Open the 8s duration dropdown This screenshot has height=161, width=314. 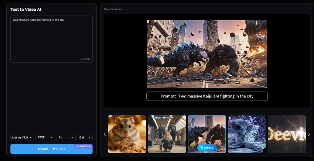[x=66, y=138]
